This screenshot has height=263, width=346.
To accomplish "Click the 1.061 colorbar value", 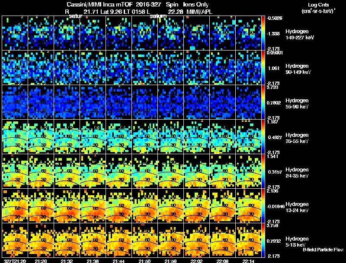I will 274,68.
